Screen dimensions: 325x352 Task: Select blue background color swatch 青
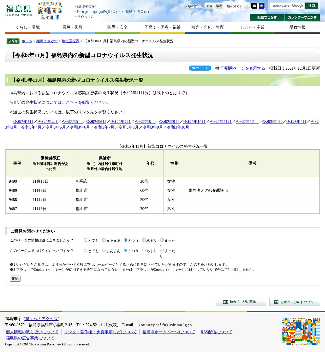[x=261, y=6]
